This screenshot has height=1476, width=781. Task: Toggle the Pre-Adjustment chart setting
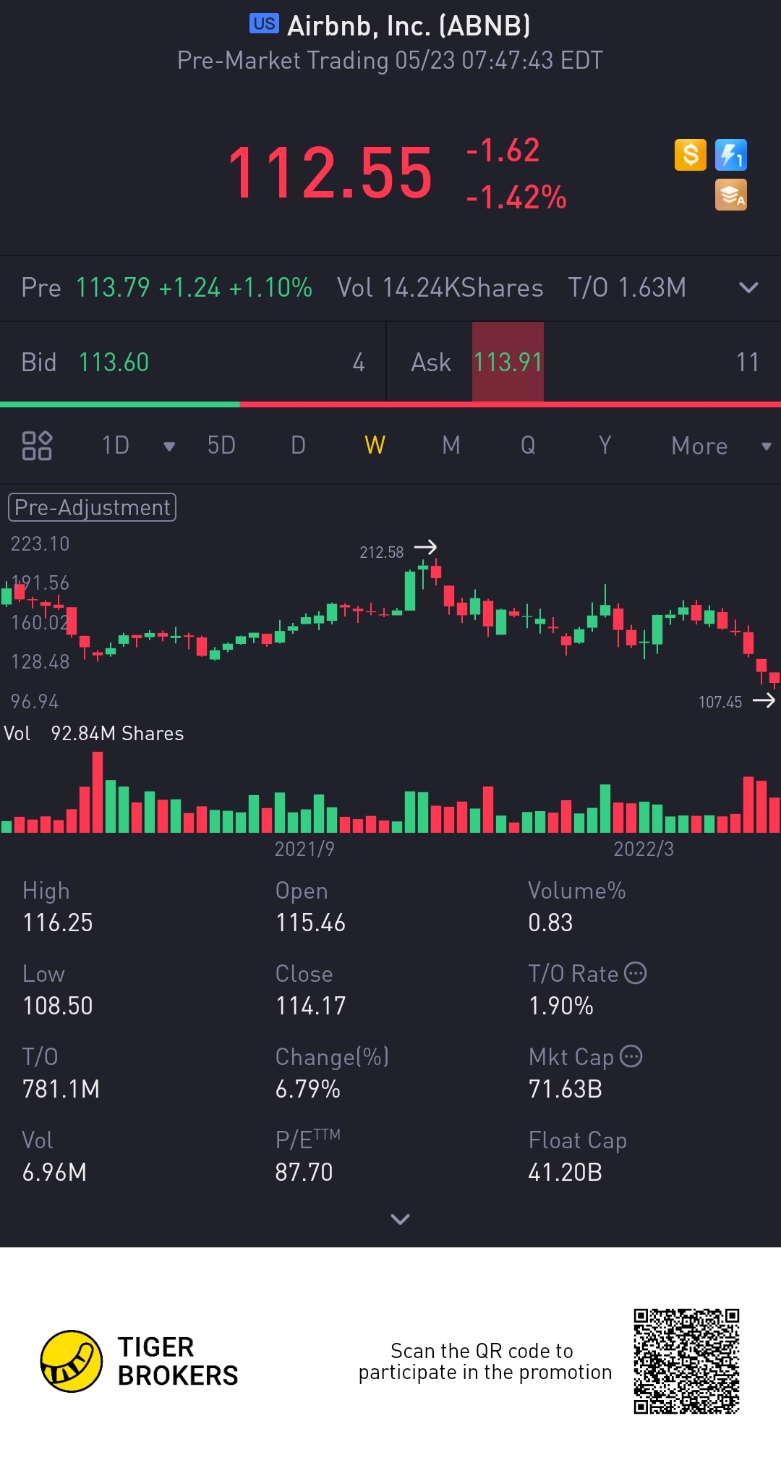pyautogui.click(x=92, y=507)
